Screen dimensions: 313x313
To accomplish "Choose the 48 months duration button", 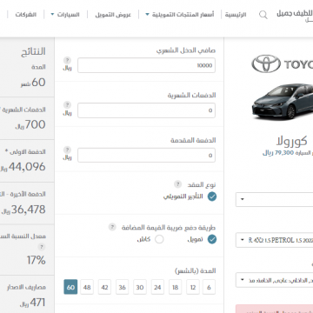I will (87, 287).
